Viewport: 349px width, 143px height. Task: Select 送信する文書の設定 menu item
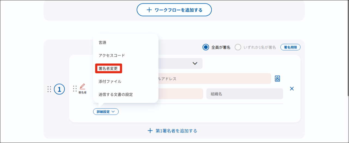click(116, 95)
